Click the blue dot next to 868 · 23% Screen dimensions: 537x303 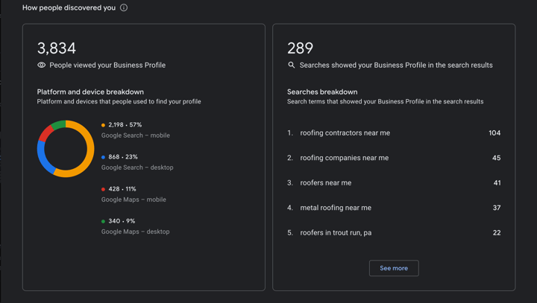click(104, 157)
